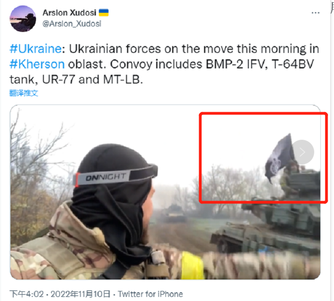Open the Arslon Xudosi display name
The height and width of the screenshot is (301, 334).
pos(69,13)
